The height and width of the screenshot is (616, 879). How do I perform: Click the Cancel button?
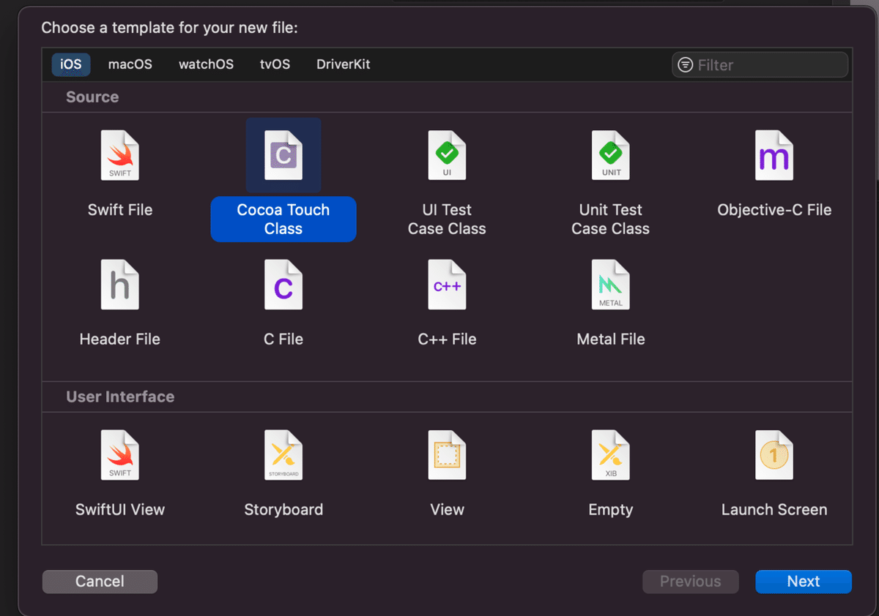(100, 582)
